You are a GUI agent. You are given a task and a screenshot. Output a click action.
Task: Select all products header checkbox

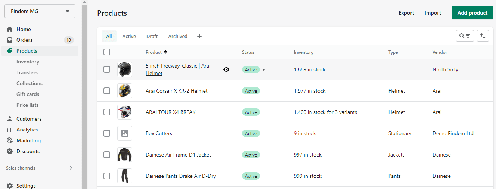click(107, 52)
